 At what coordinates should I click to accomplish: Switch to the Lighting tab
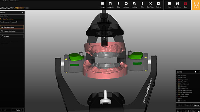pos(196,105)
